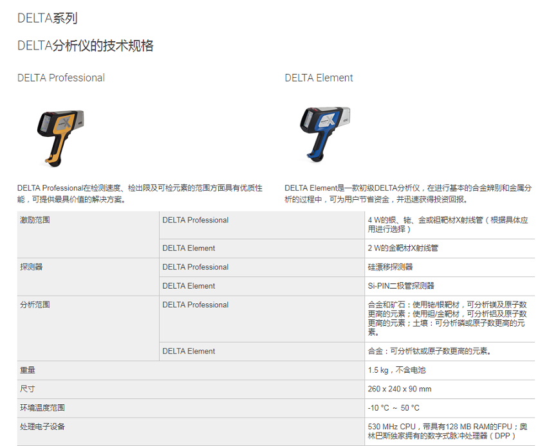Click the 硅漂移探测器 table cell
Screen dimensions: 547x446
pos(391,267)
